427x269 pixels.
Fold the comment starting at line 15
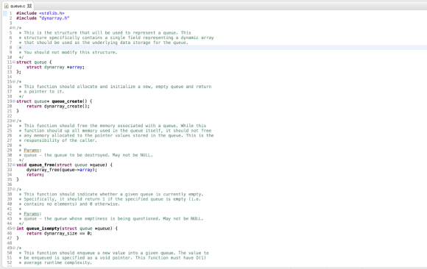14,82
